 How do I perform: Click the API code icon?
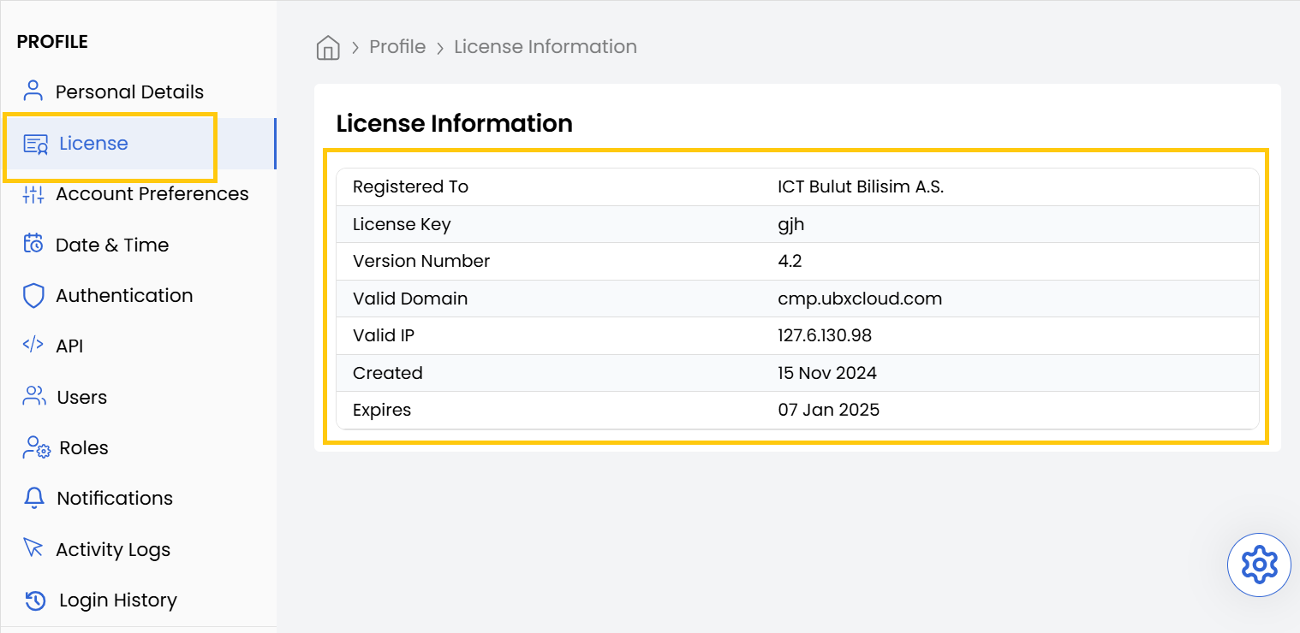(33, 346)
